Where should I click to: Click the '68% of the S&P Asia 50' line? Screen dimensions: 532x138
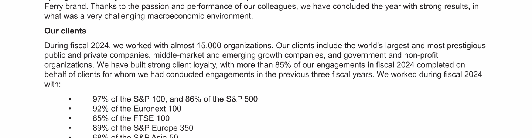click(x=135, y=136)
